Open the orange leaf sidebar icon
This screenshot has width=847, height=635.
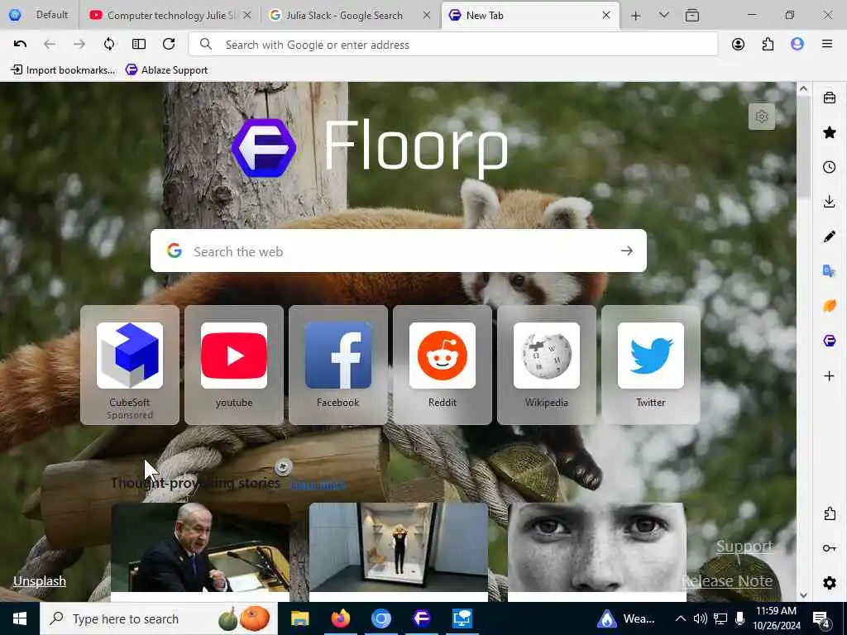pyautogui.click(x=829, y=306)
